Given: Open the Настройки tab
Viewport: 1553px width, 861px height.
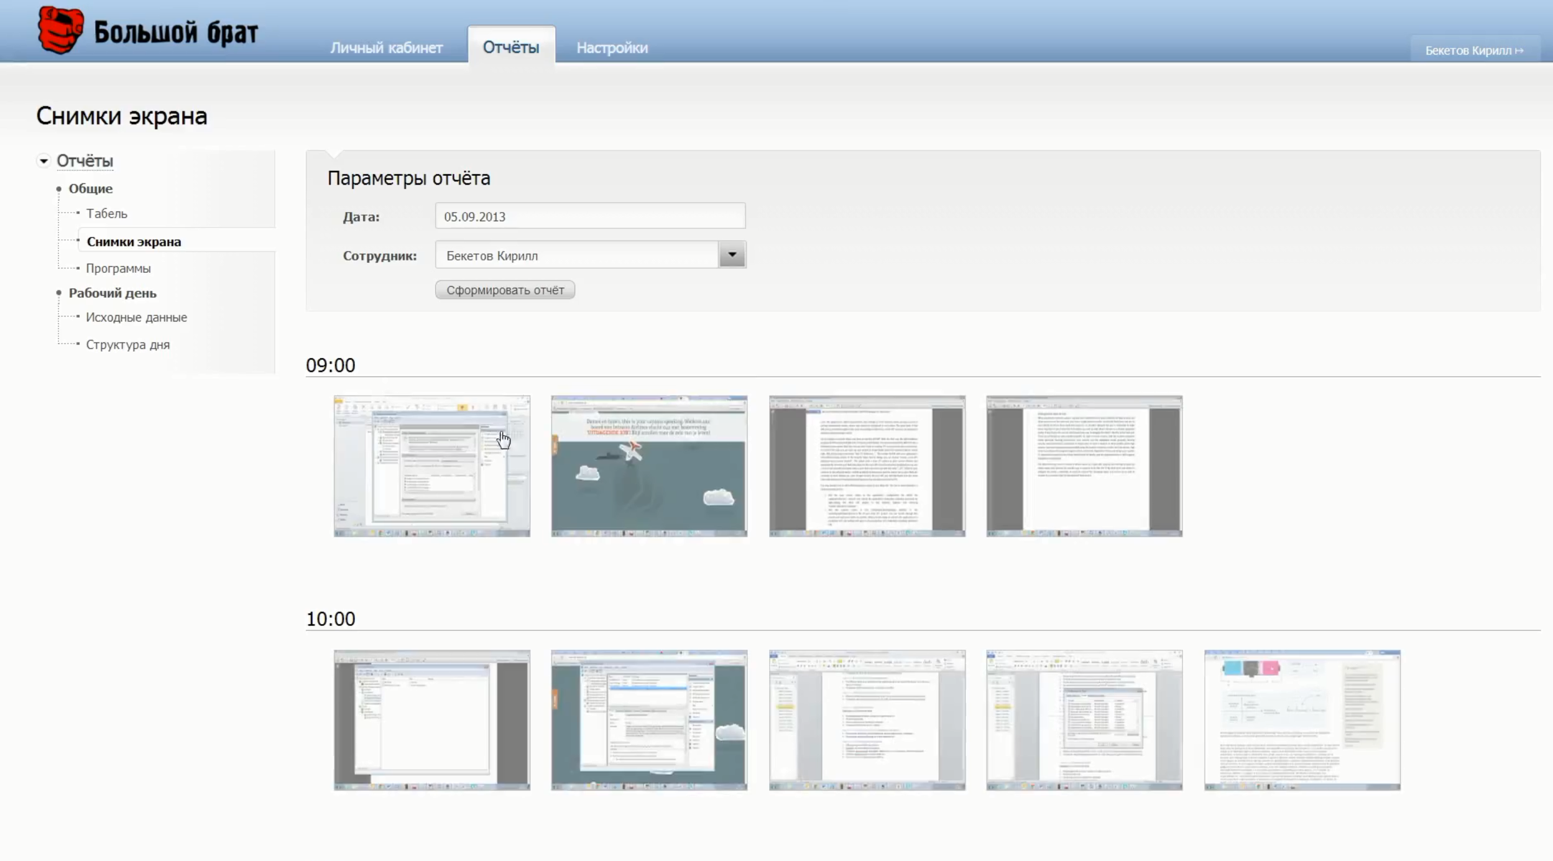Looking at the screenshot, I should 612,48.
